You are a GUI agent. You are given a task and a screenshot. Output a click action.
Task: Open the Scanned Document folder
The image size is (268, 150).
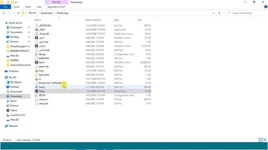click(21, 65)
